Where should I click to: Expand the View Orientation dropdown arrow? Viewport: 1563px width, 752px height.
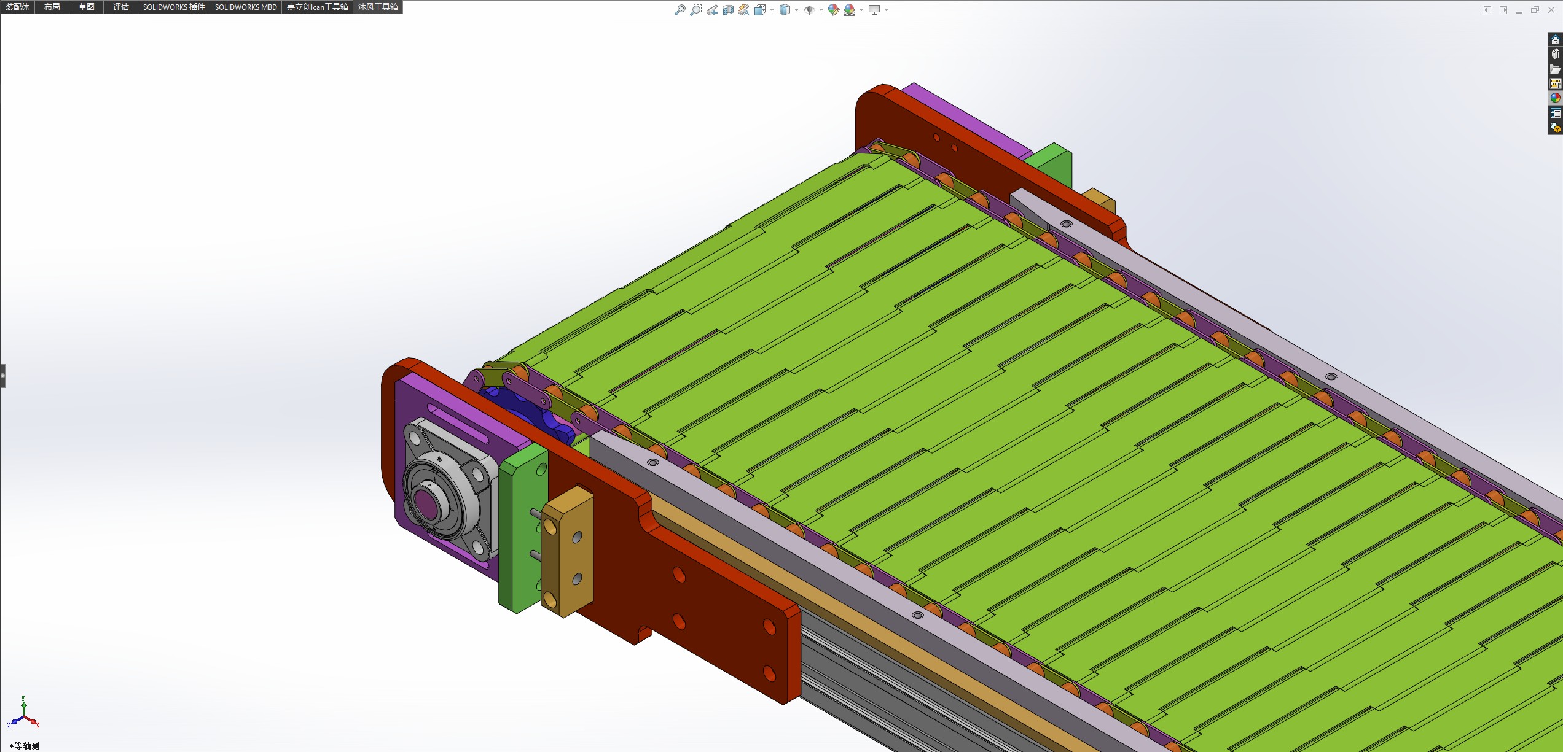(x=772, y=10)
